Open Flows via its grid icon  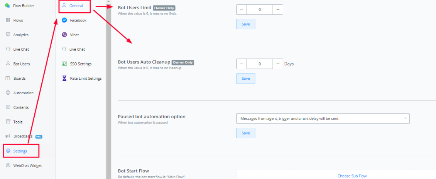8,20
